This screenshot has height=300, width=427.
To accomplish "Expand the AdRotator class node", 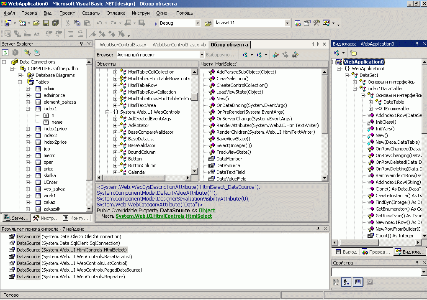I will [x=115, y=125].
